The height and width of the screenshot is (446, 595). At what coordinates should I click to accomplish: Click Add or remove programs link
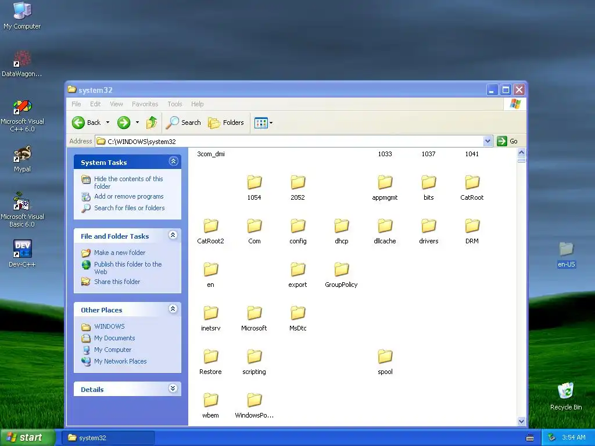(128, 196)
